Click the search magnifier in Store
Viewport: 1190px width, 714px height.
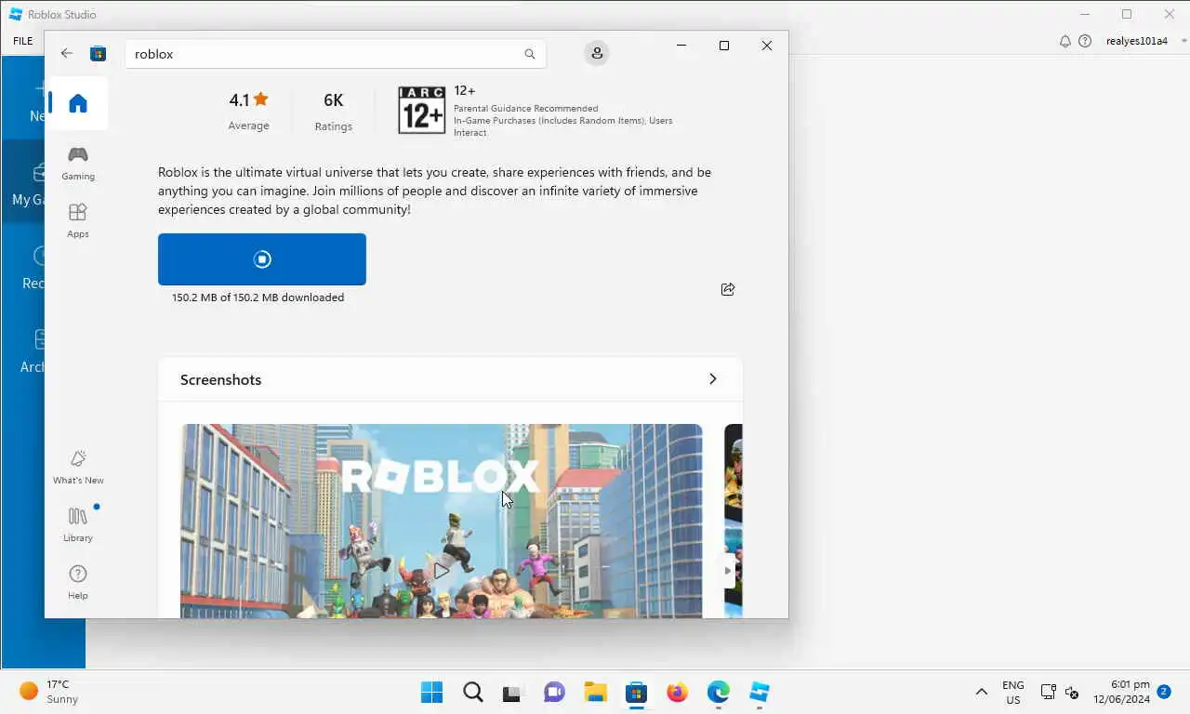coord(530,54)
